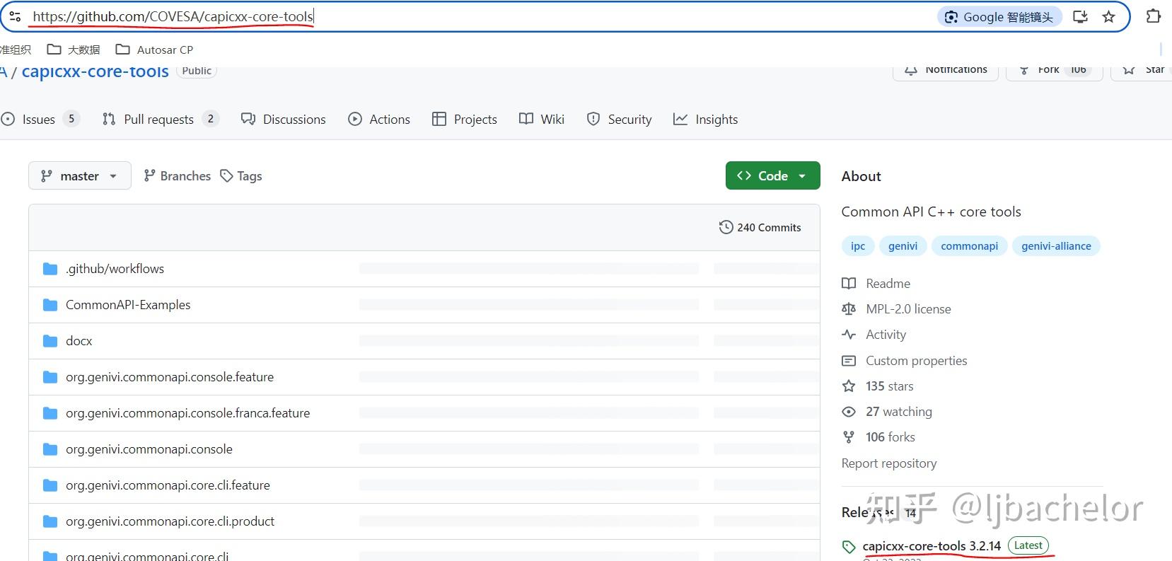Open the green Code dropdown button
The height and width of the screenshot is (561, 1172).
point(772,175)
